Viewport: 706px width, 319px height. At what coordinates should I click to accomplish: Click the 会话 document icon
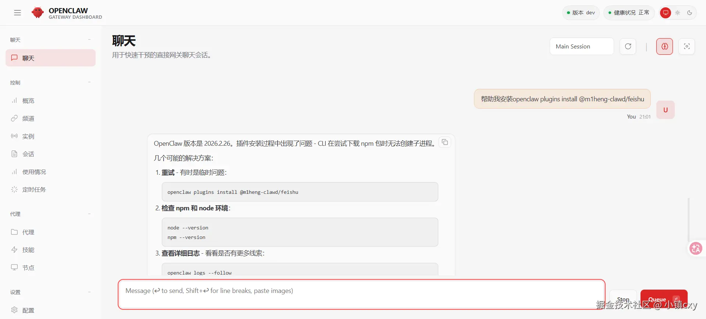(14, 154)
